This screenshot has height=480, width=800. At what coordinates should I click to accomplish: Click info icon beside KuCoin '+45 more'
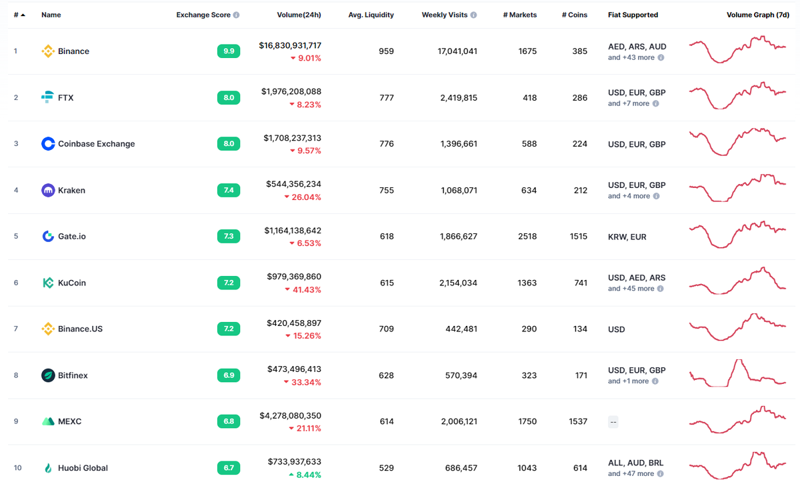[661, 289]
